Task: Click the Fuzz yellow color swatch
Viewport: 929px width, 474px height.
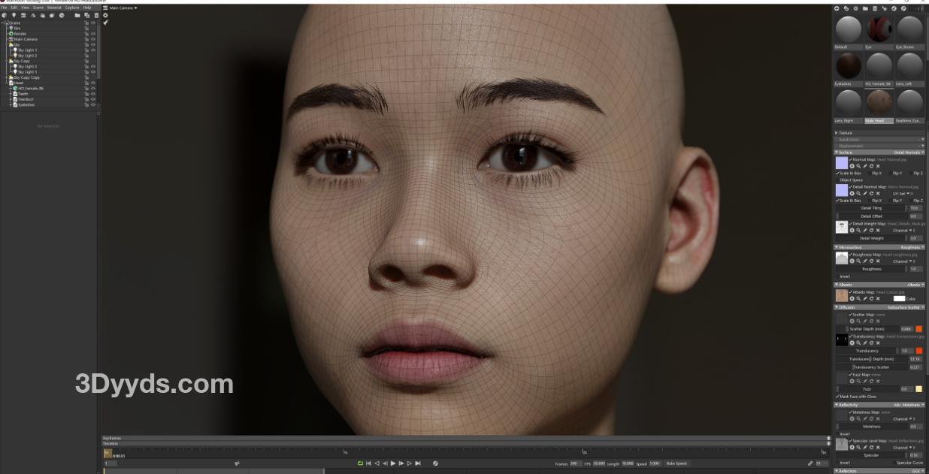Action: pyautogui.click(x=918, y=389)
